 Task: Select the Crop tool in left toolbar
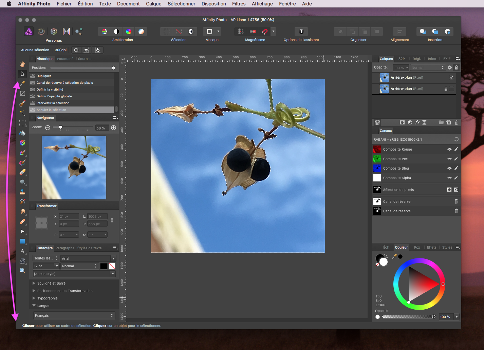(22, 94)
